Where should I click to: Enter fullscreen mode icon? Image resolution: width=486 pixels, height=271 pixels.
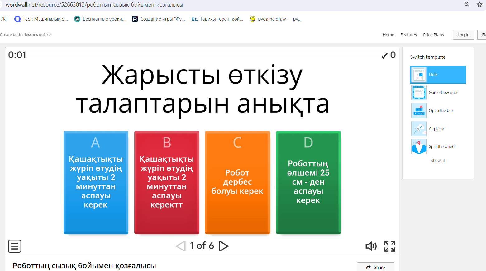pos(390,246)
